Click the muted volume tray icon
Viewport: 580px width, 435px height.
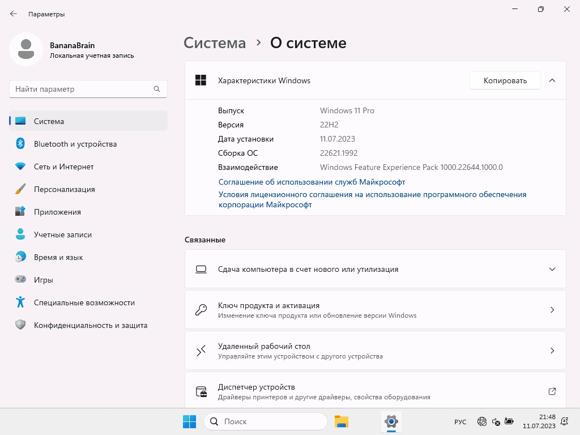click(496, 421)
